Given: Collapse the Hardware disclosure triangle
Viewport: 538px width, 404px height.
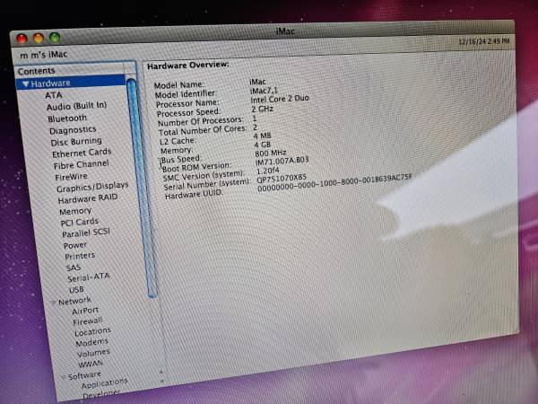Looking at the screenshot, I should [25, 84].
